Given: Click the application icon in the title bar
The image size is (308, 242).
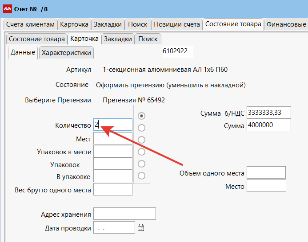Looking at the screenshot, I should pyautogui.click(x=8, y=8).
